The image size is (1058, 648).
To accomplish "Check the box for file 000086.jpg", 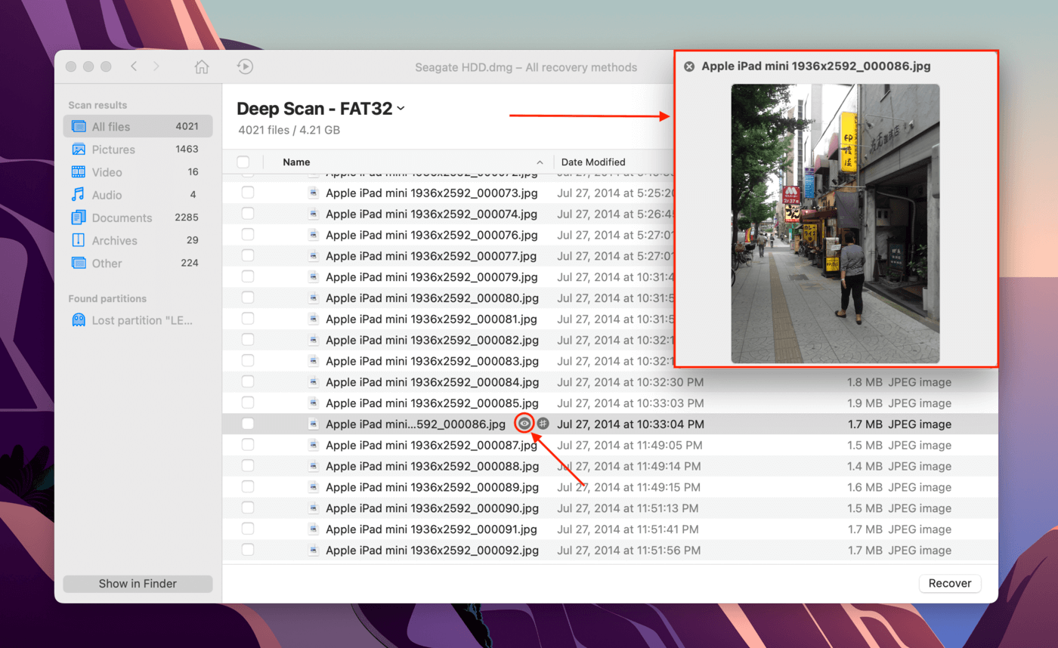I will pyautogui.click(x=248, y=424).
